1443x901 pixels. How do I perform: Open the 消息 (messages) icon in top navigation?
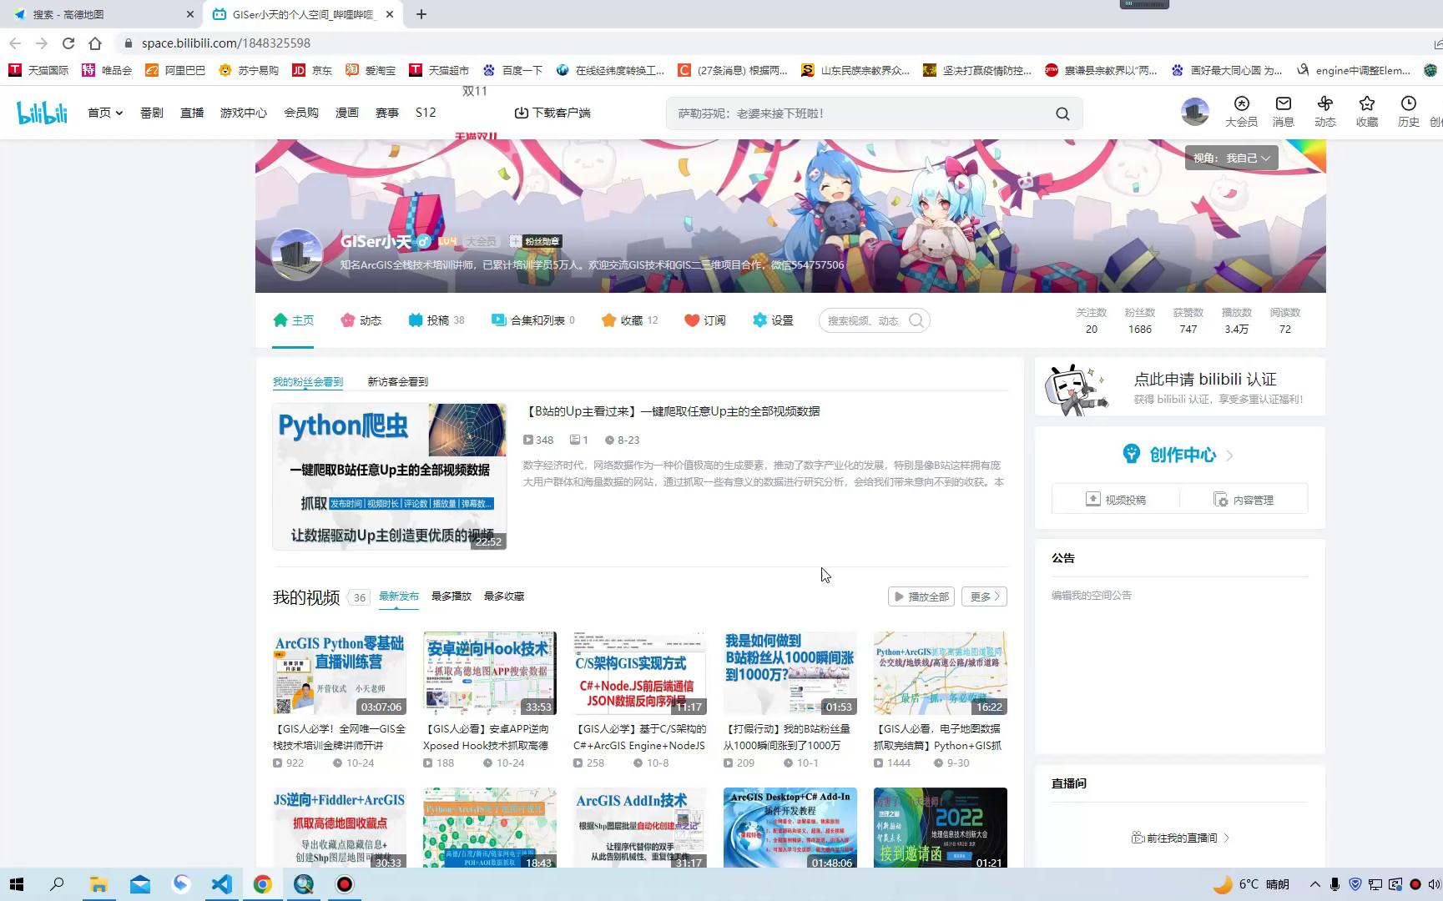1283,113
